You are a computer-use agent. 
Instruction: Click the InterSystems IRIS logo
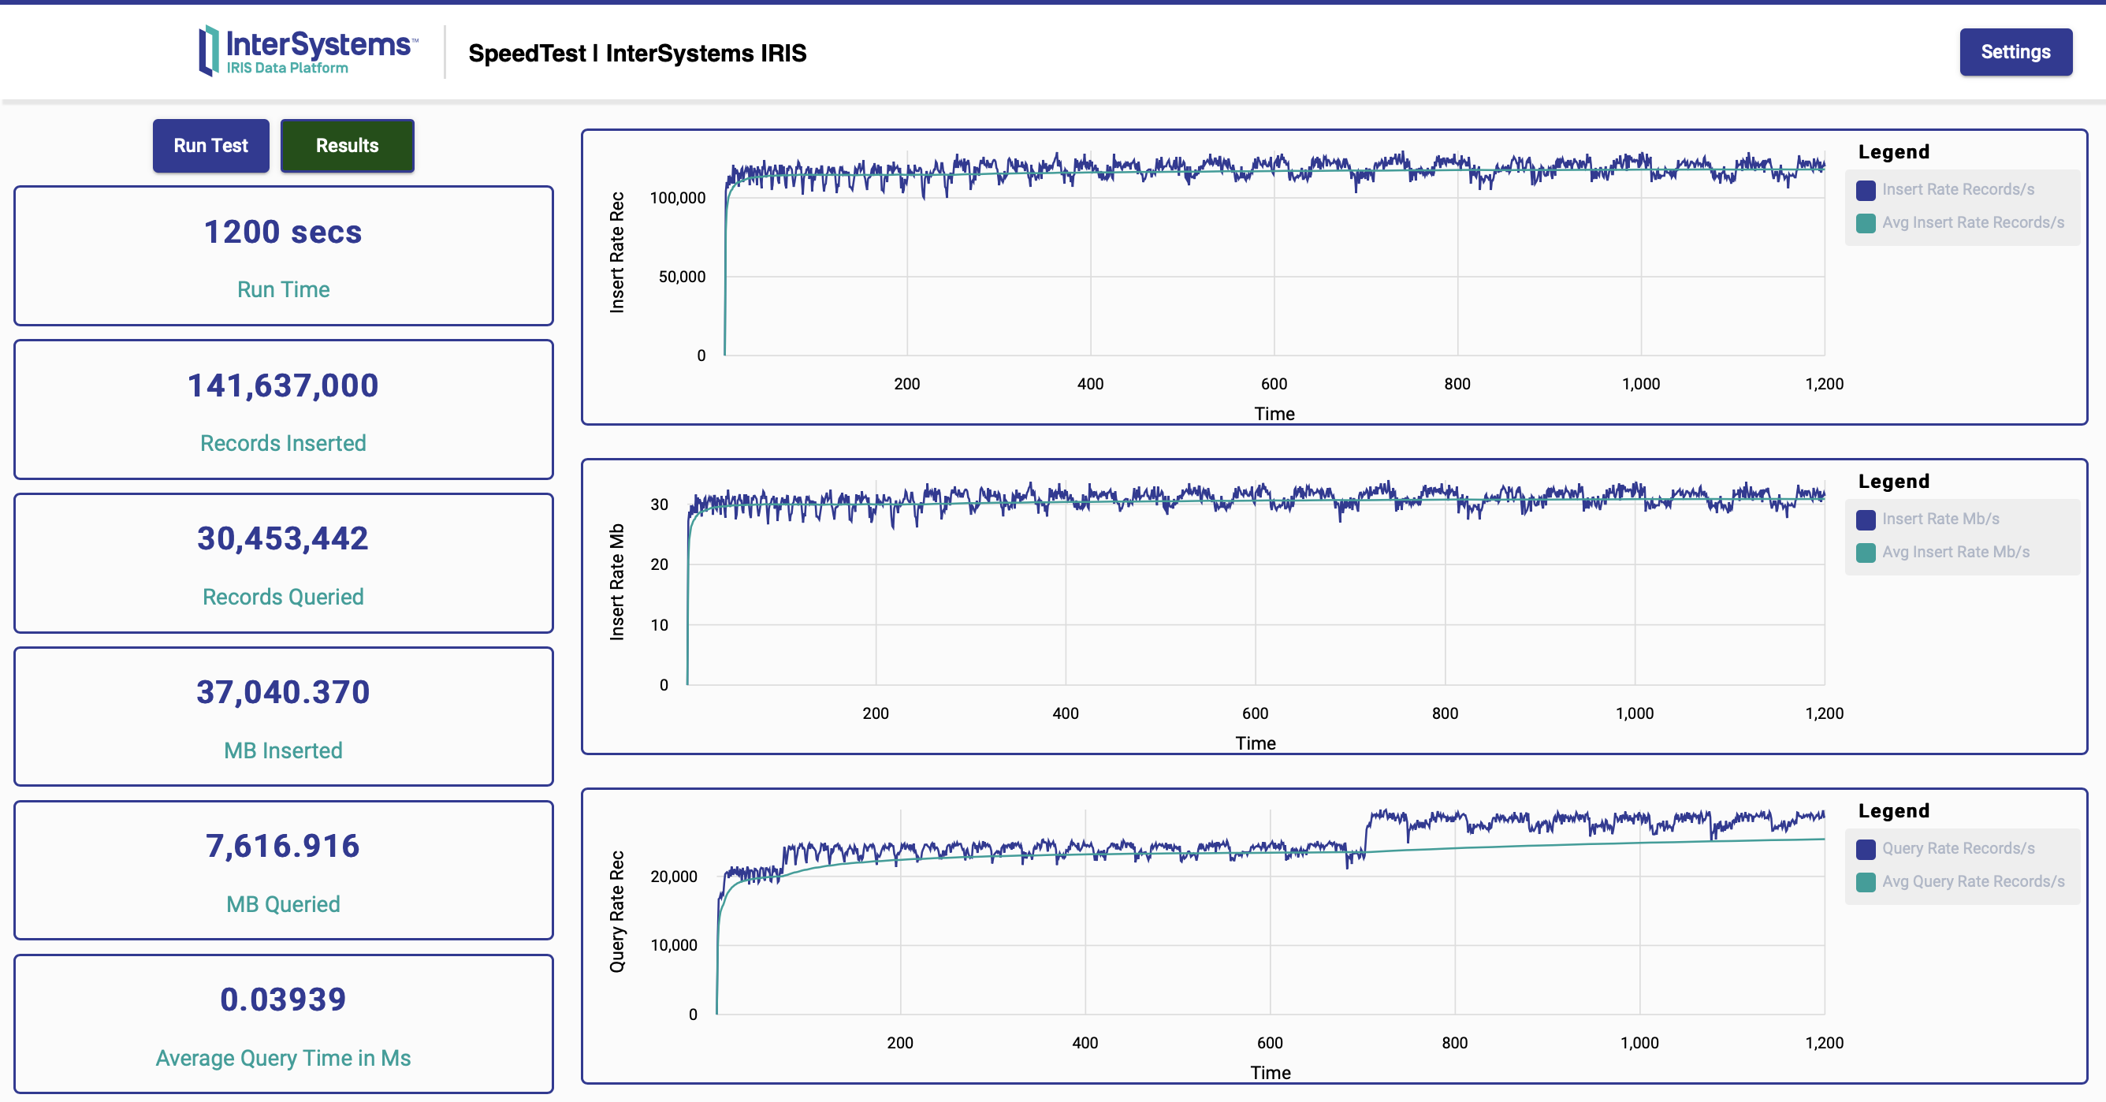pyautogui.click(x=307, y=50)
